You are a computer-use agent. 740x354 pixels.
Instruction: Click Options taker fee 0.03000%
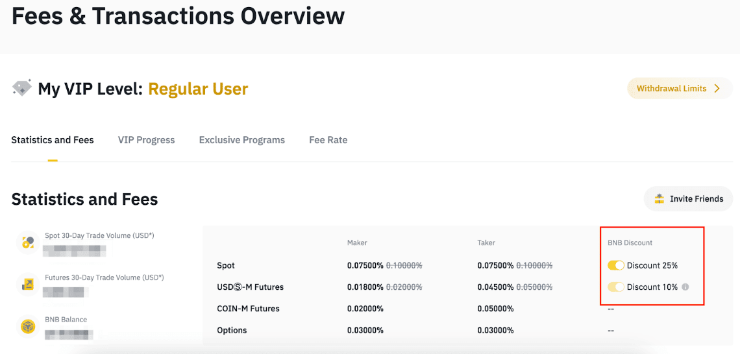[495, 331]
